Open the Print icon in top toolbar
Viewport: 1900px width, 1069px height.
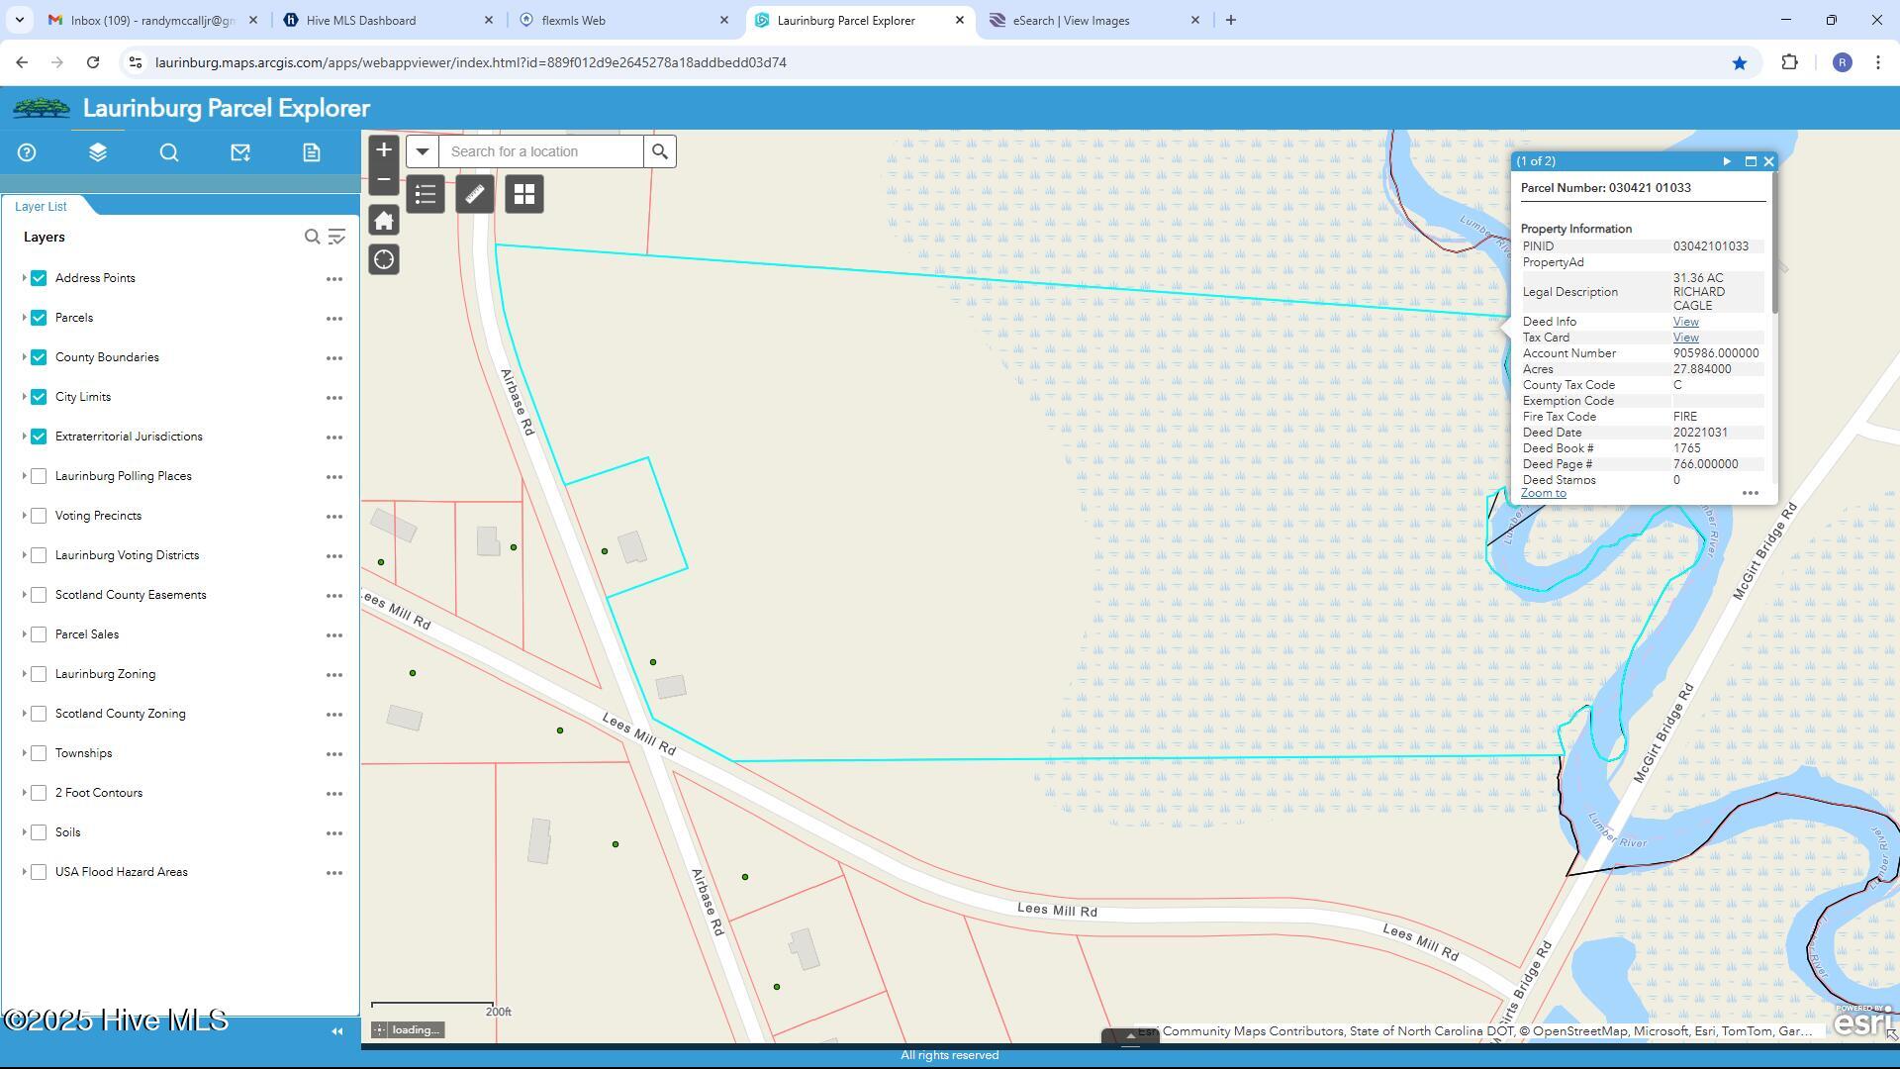point(311,152)
